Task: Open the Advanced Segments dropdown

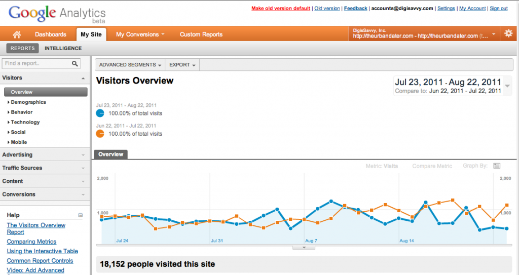Action: click(130, 65)
